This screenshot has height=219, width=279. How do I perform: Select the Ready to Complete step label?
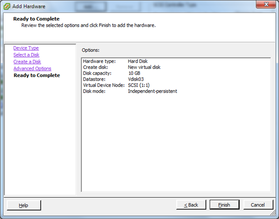click(x=37, y=75)
